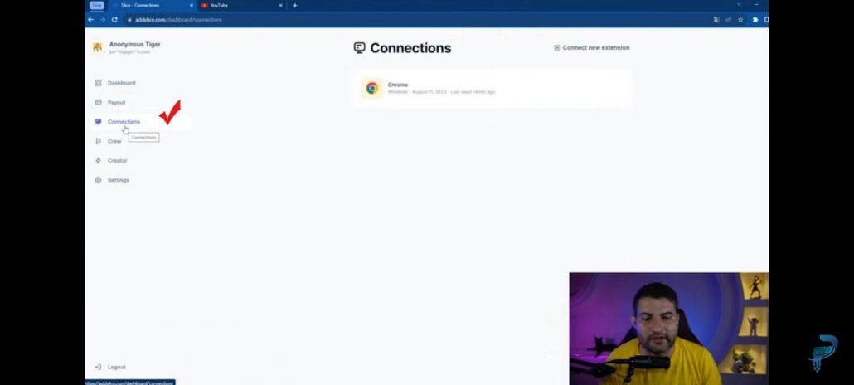Click the Crew flag icon
This screenshot has height=385, width=854.
98,141
